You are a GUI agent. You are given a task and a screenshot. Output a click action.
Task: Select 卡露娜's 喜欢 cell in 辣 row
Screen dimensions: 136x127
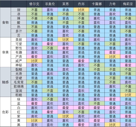coord(97,18)
